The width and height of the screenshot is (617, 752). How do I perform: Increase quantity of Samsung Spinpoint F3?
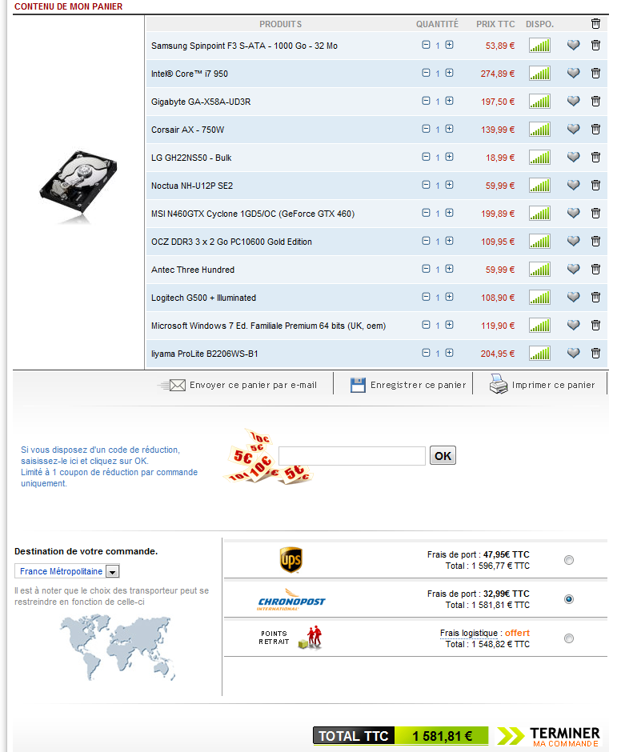449,46
